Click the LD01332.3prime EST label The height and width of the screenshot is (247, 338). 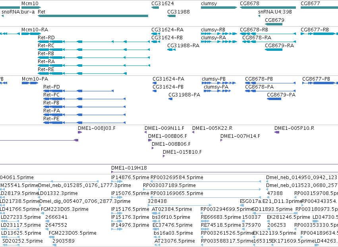click(58, 193)
